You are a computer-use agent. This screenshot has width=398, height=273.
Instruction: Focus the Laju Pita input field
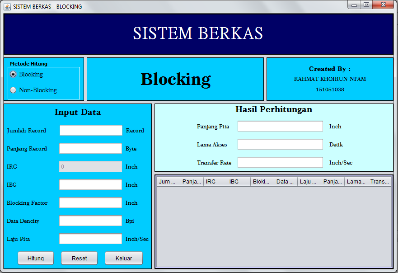[x=91, y=239]
